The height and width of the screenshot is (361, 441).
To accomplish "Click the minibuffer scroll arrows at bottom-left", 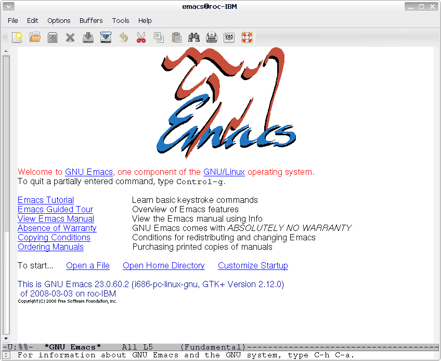I will [6, 355].
